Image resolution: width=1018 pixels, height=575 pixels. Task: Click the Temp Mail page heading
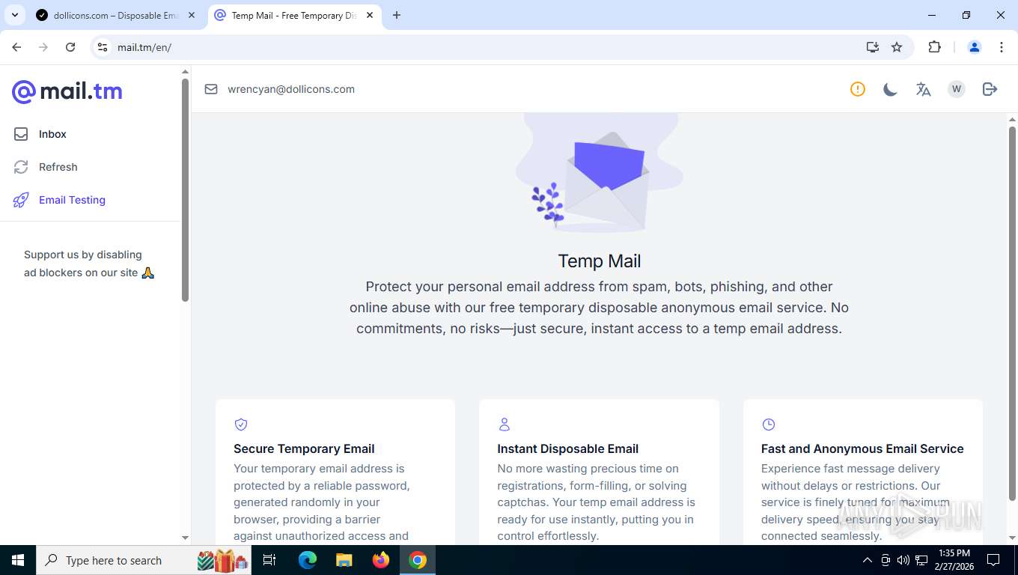(x=600, y=261)
